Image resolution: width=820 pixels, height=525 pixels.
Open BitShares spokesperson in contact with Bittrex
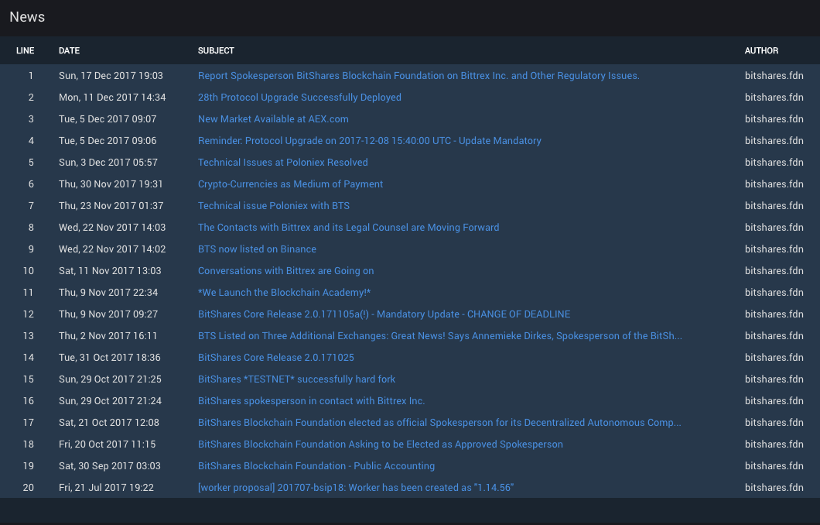pyautogui.click(x=311, y=401)
